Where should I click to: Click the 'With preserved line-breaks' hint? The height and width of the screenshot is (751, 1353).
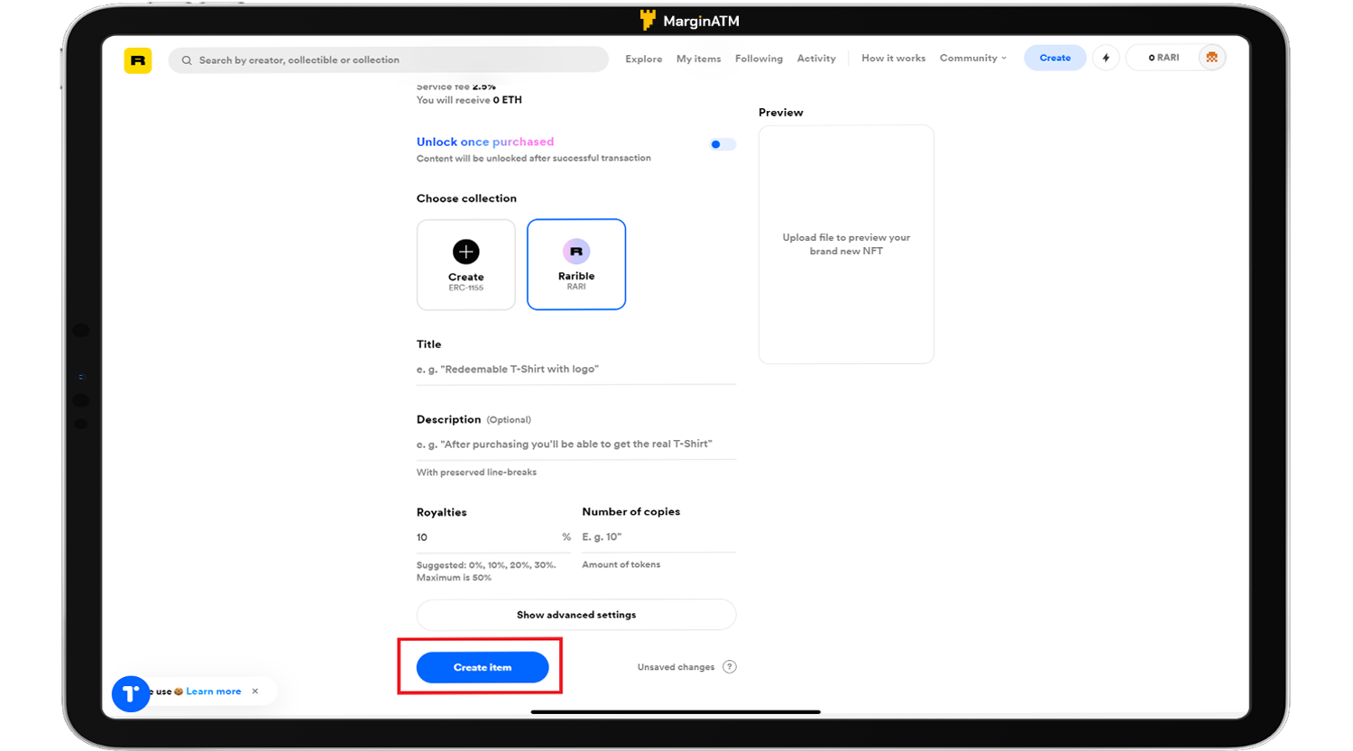(476, 472)
